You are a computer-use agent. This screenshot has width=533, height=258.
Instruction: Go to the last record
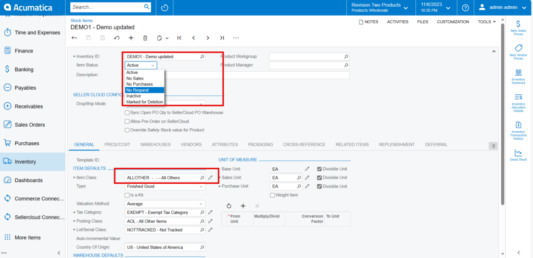pyautogui.click(x=222, y=38)
